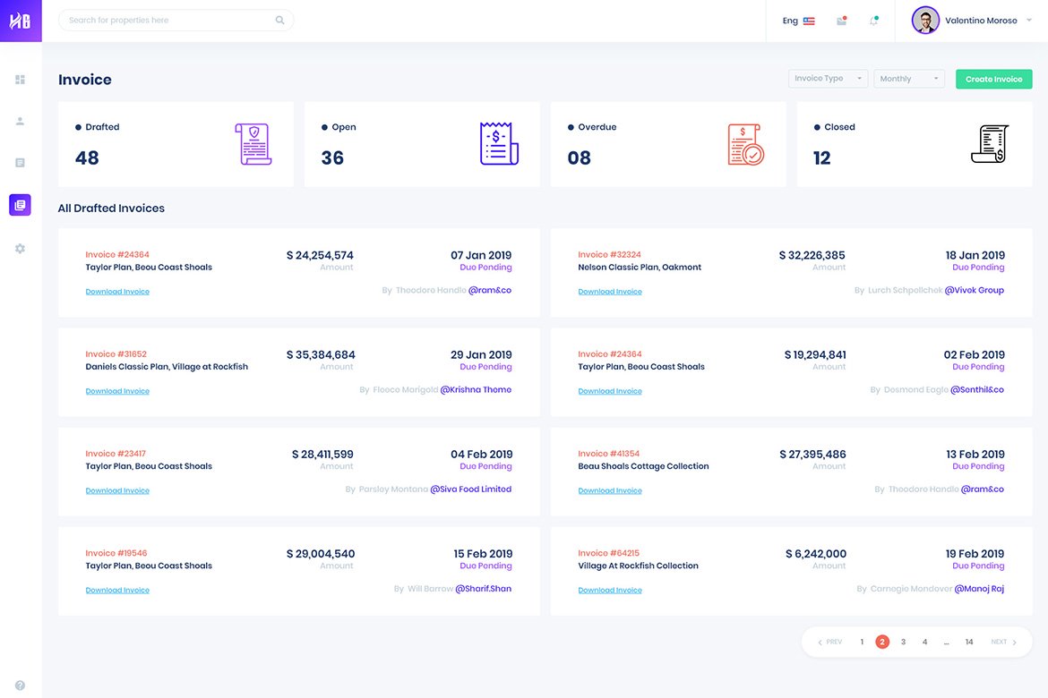Image resolution: width=1048 pixels, height=698 pixels.
Task: Go to next page using NEXT
Action: [x=1003, y=642]
